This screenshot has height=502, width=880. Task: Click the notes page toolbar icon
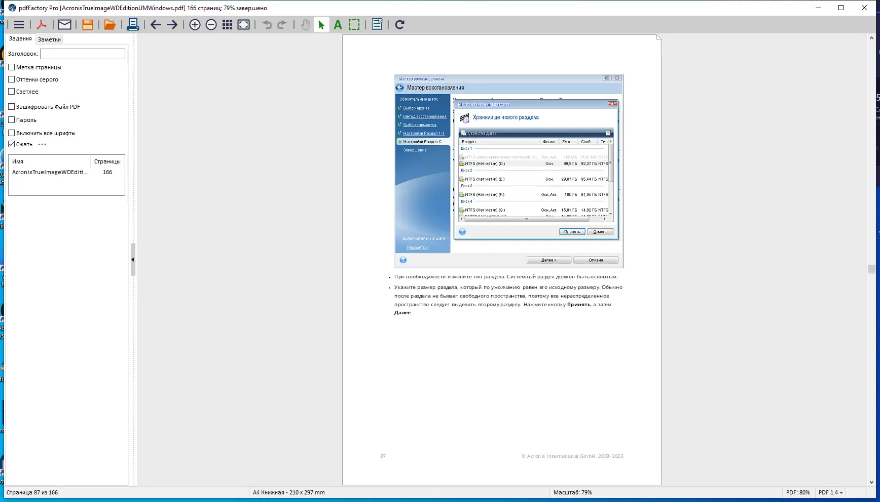click(377, 25)
